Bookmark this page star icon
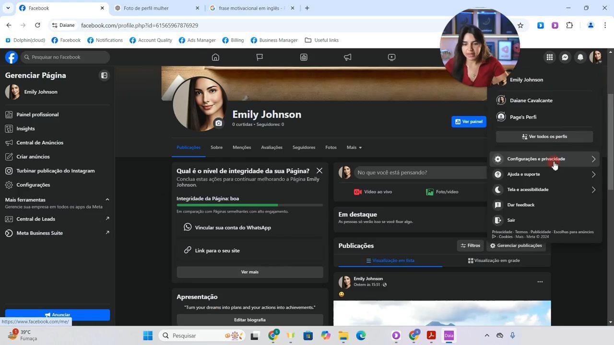This screenshot has width=614, height=345. (520, 25)
